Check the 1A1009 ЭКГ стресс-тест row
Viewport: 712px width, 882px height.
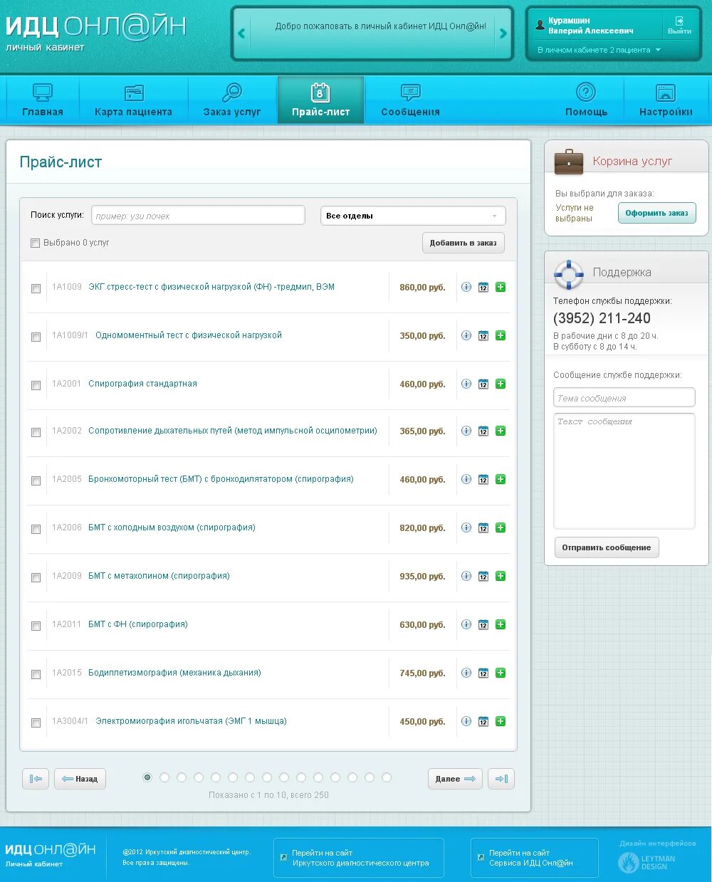tap(36, 288)
